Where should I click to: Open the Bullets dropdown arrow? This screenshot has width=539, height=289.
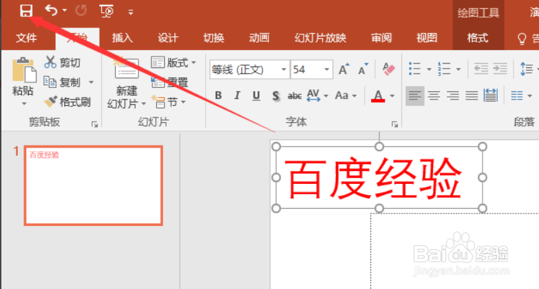pyautogui.click(x=429, y=69)
